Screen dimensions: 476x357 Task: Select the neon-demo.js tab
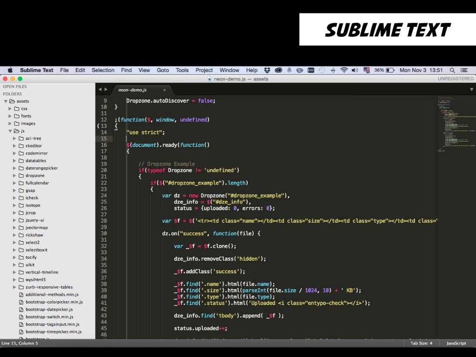[132, 90]
